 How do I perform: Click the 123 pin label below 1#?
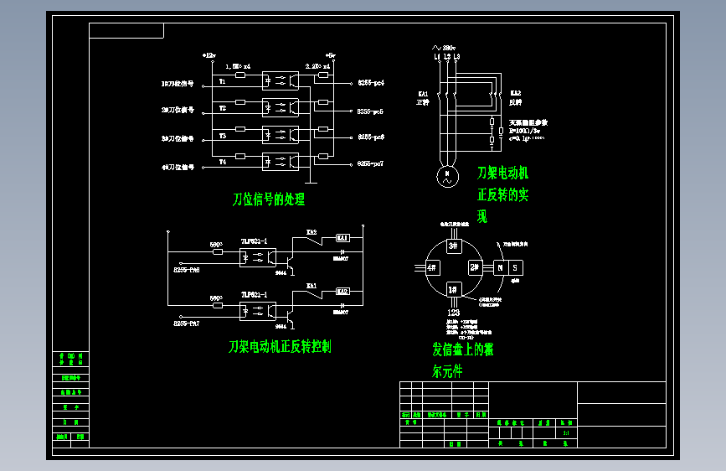click(x=454, y=313)
